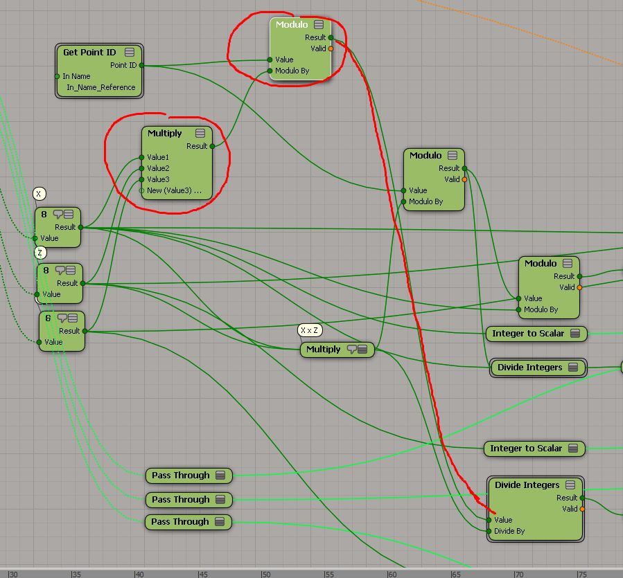The image size is (623, 578).
Task: Expand the upper collapsed Integer to Scalar node
Action: 574,334
